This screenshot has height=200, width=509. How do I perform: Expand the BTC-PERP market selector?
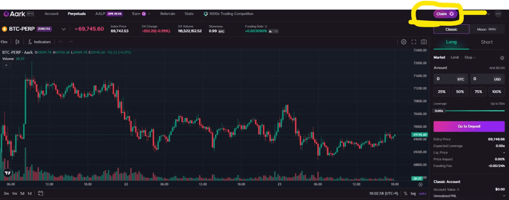coord(64,29)
